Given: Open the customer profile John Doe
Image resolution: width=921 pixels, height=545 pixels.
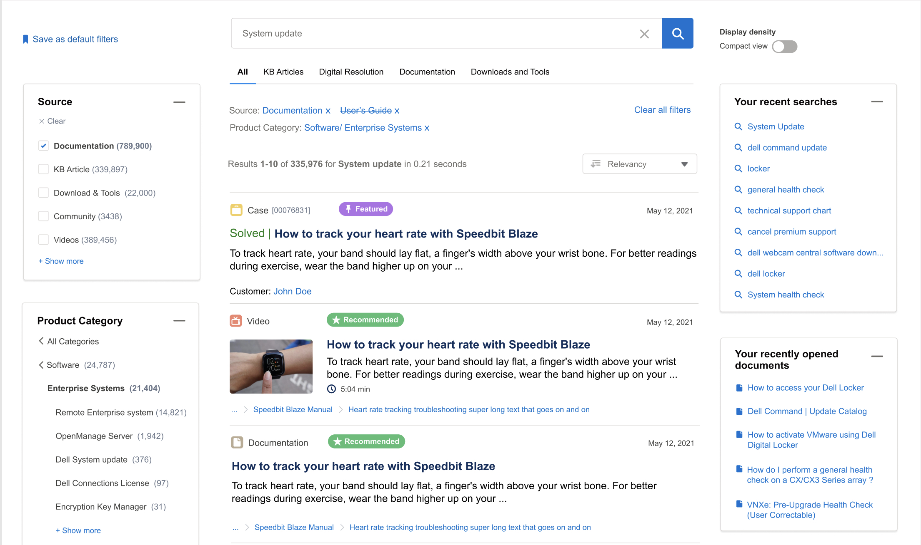Looking at the screenshot, I should point(292,291).
